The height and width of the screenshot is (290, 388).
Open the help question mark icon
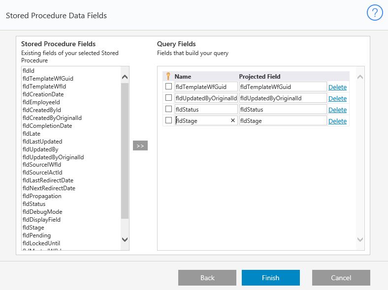point(375,13)
